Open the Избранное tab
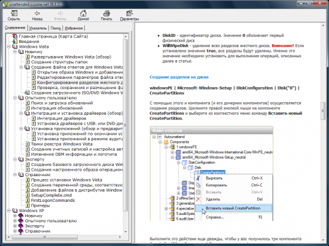 pyautogui.click(x=74, y=28)
